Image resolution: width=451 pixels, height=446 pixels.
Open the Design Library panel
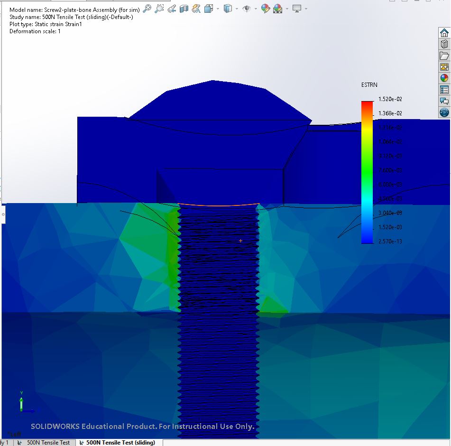pyautogui.click(x=444, y=44)
